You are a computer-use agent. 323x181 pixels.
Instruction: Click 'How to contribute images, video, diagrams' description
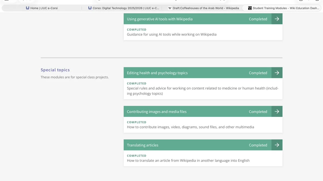click(x=191, y=127)
